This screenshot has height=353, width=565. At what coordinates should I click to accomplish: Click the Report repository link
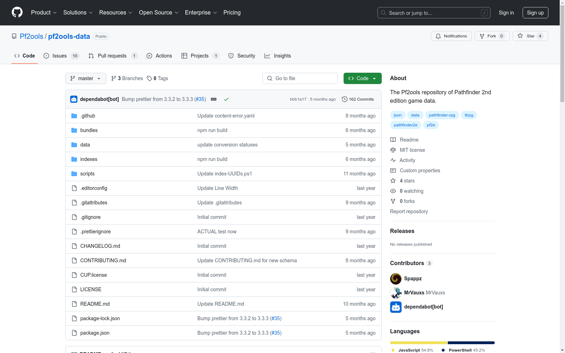(x=409, y=211)
